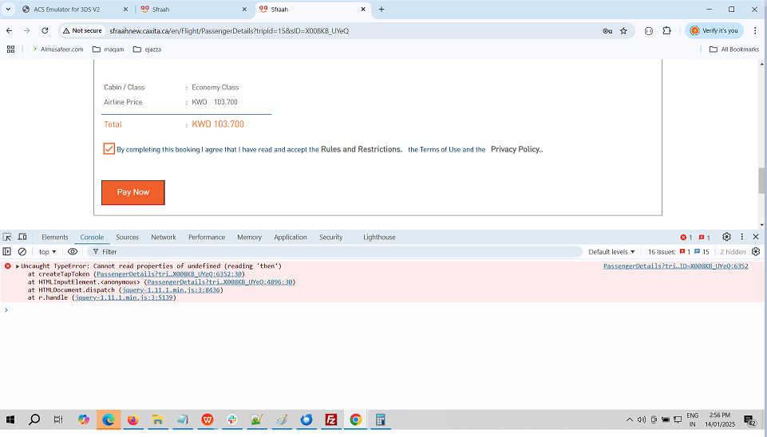
Task: Open the Default levels dropdown
Action: 611,252
